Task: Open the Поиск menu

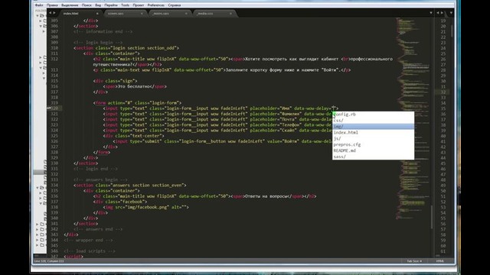Action: [87, 5]
